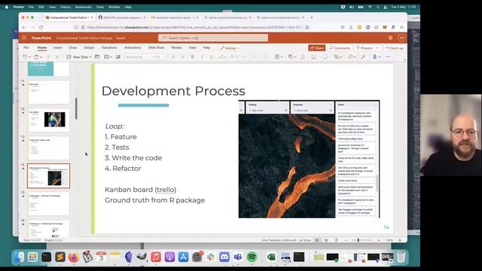This screenshot has width=482, height=271.
Task: Click the Paste clipboard icon
Action: (36, 57)
